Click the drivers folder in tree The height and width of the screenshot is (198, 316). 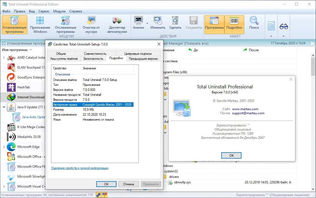(x=174, y=177)
